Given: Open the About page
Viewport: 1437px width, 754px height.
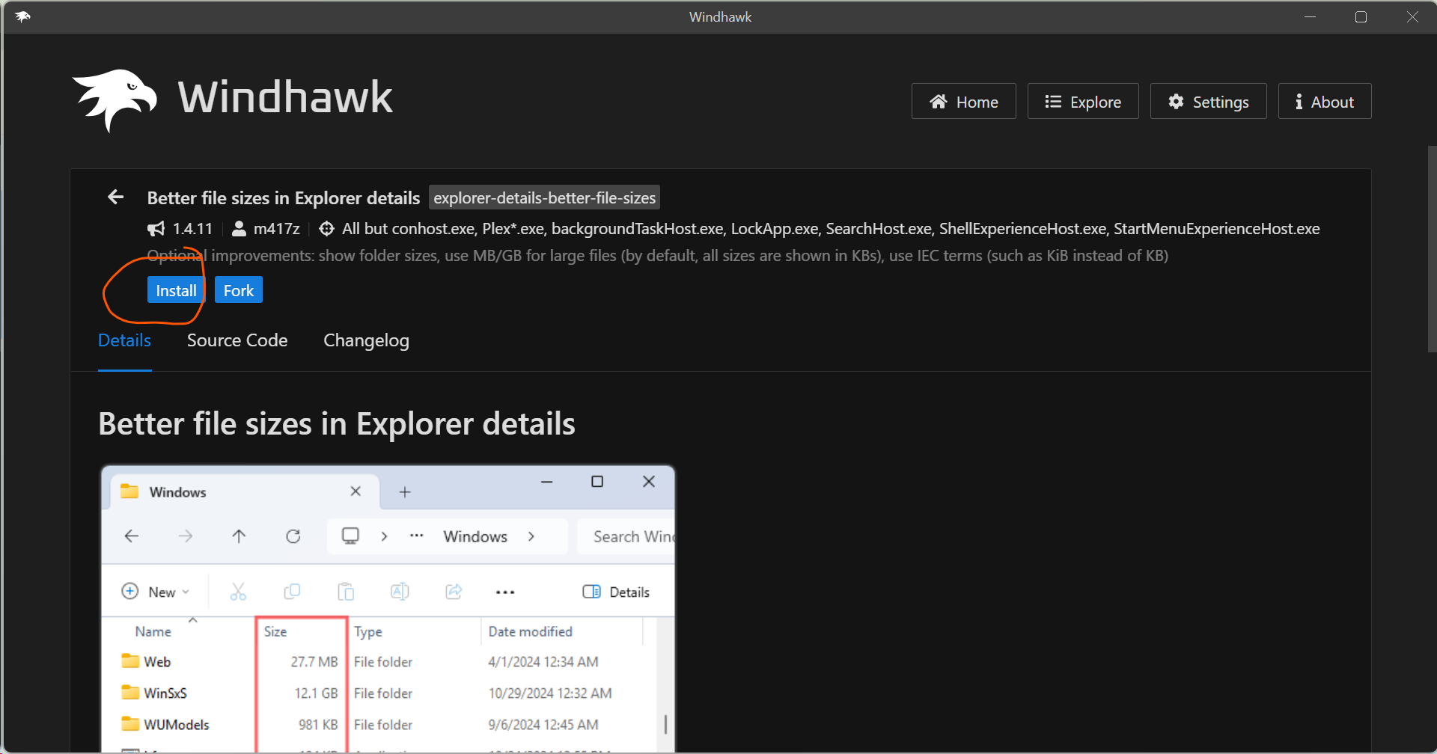Looking at the screenshot, I should (1325, 102).
